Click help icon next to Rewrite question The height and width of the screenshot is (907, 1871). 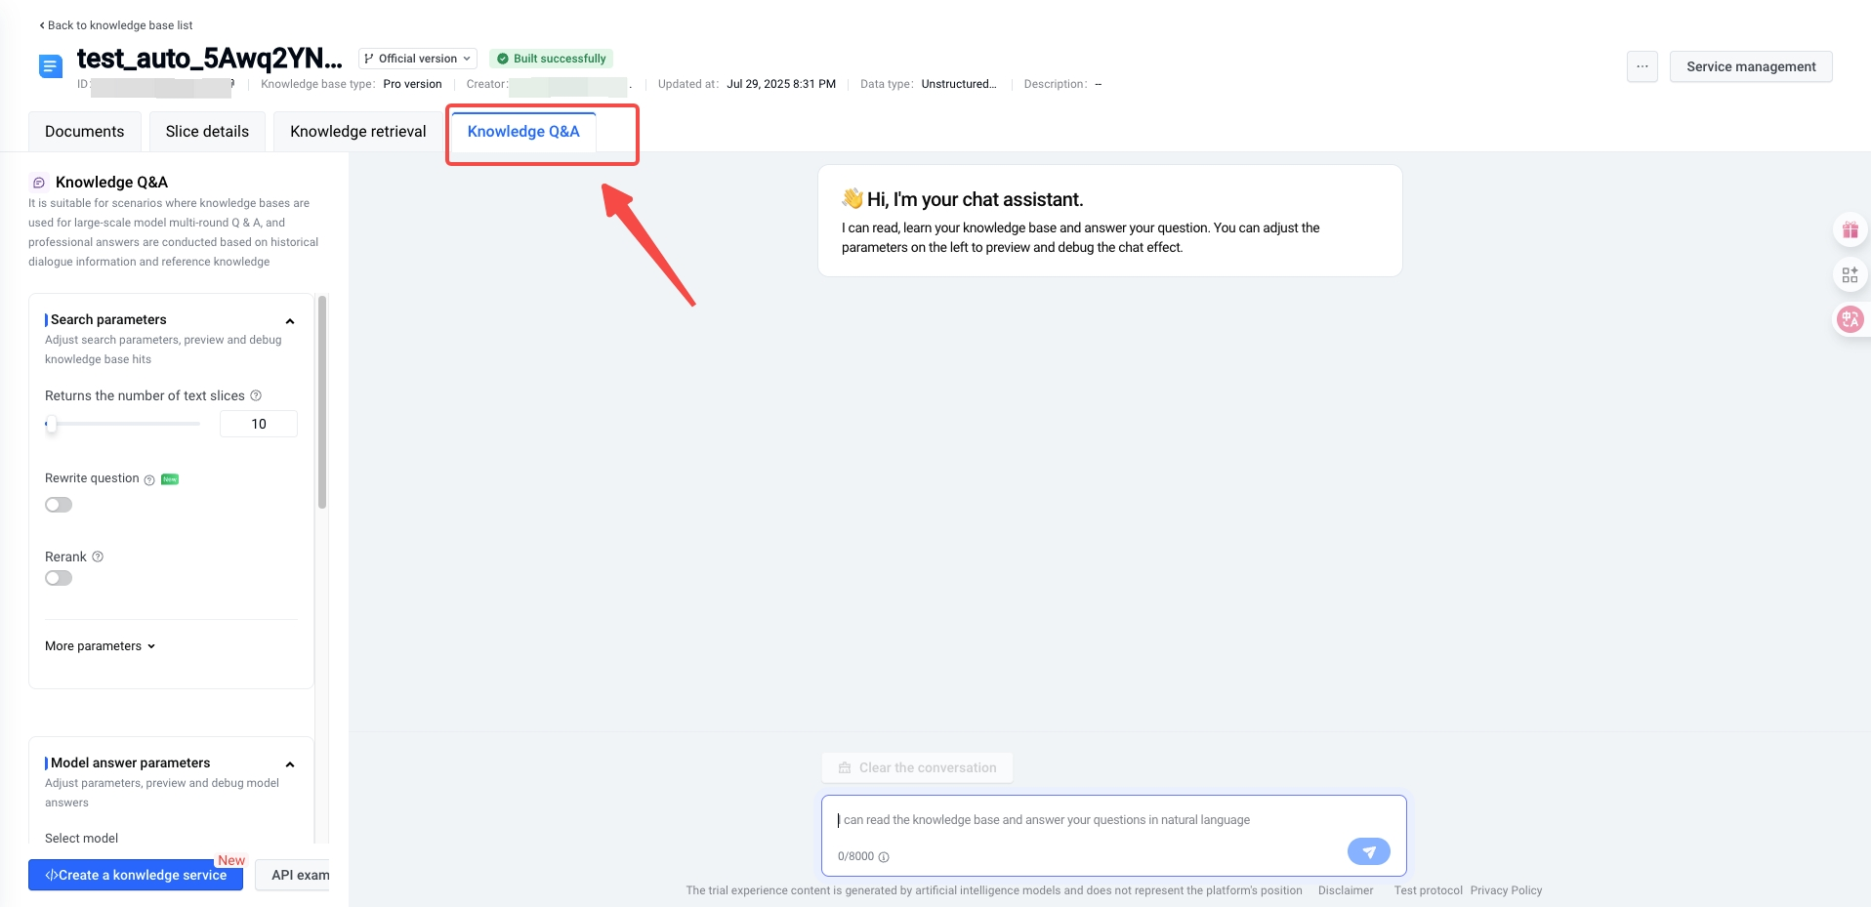[x=149, y=479]
